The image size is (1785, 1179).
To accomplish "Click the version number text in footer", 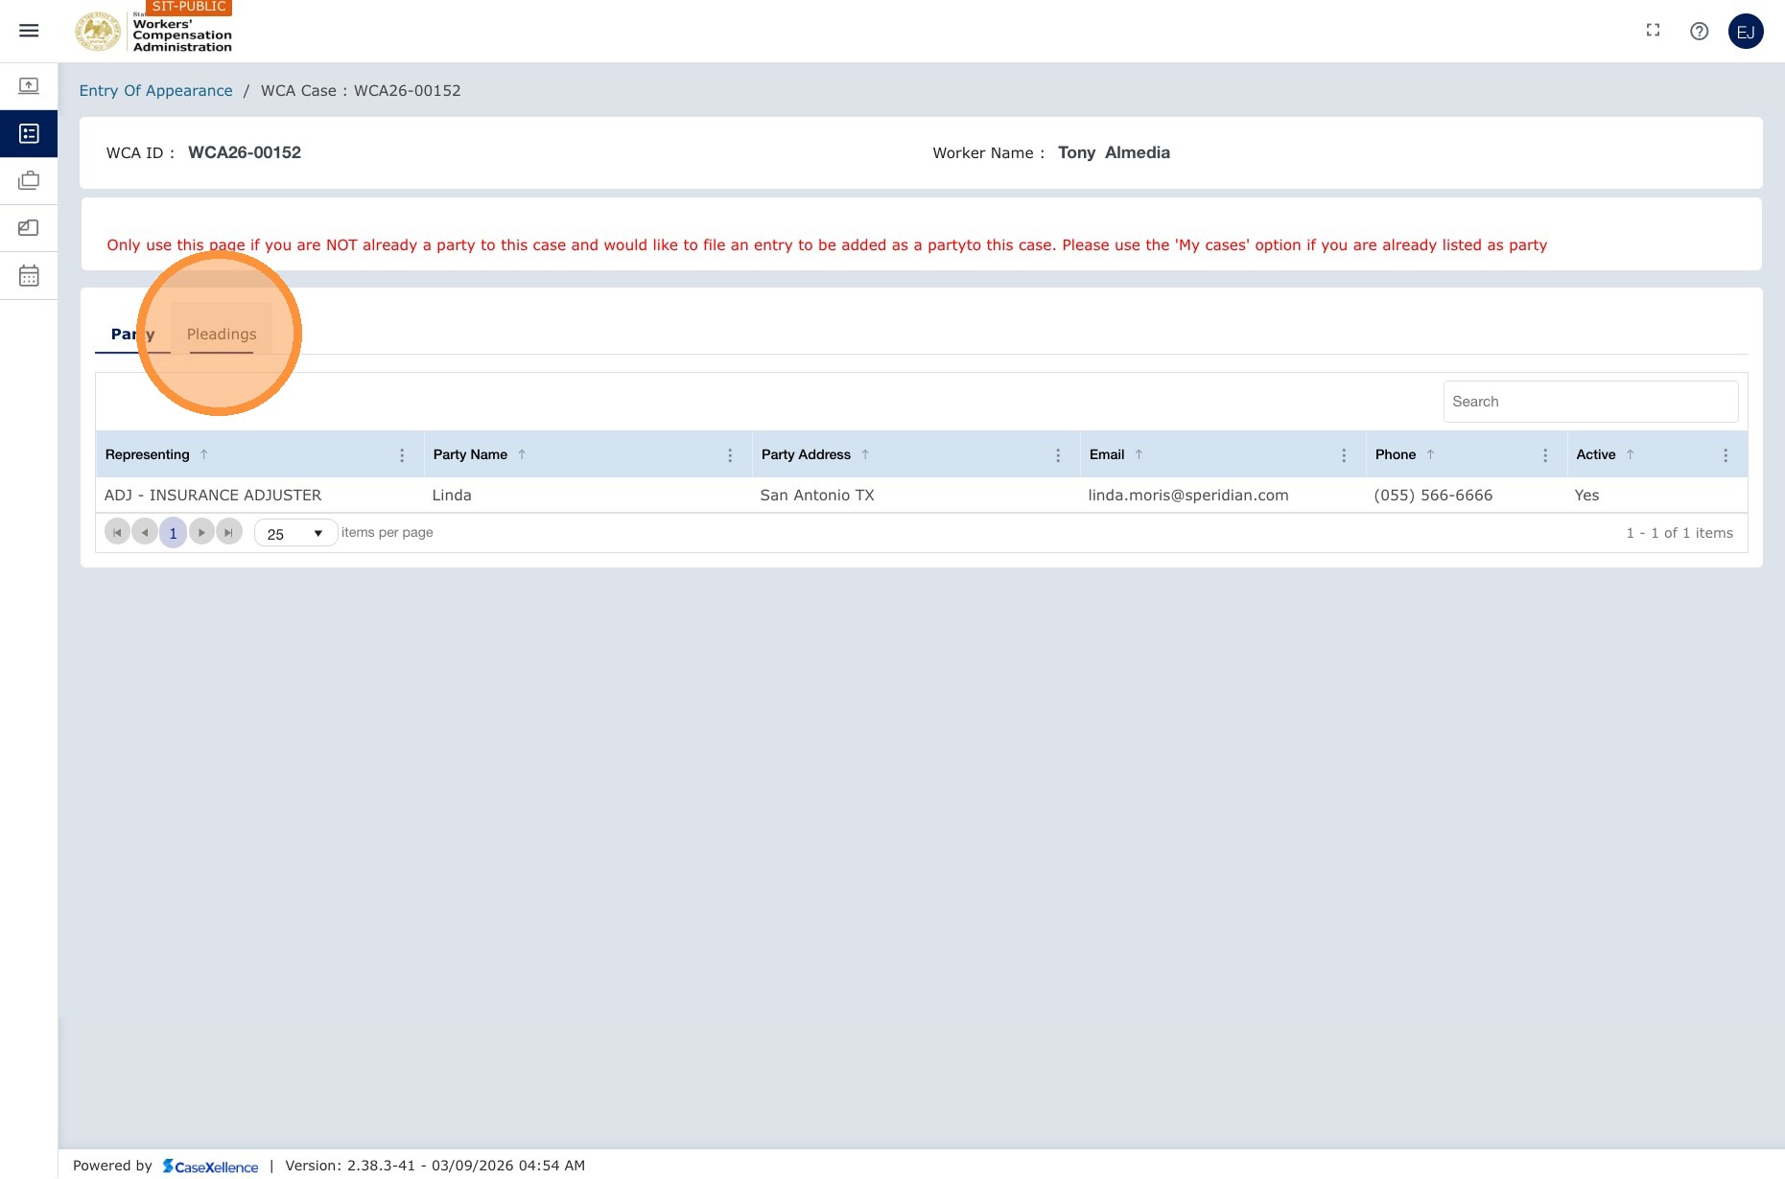I will point(435,1166).
